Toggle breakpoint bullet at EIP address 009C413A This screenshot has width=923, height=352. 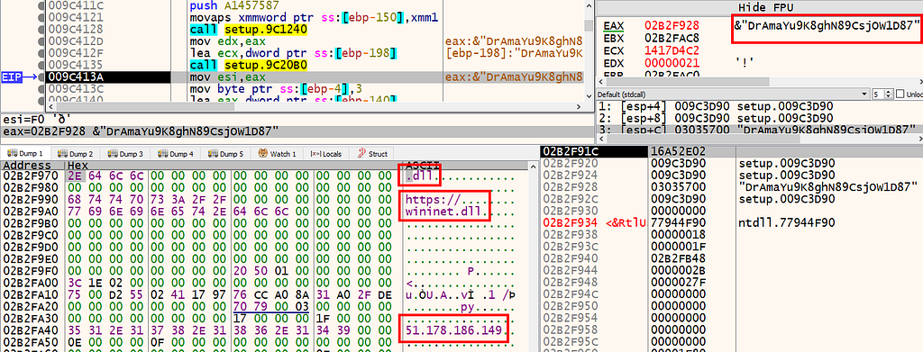click(41, 77)
